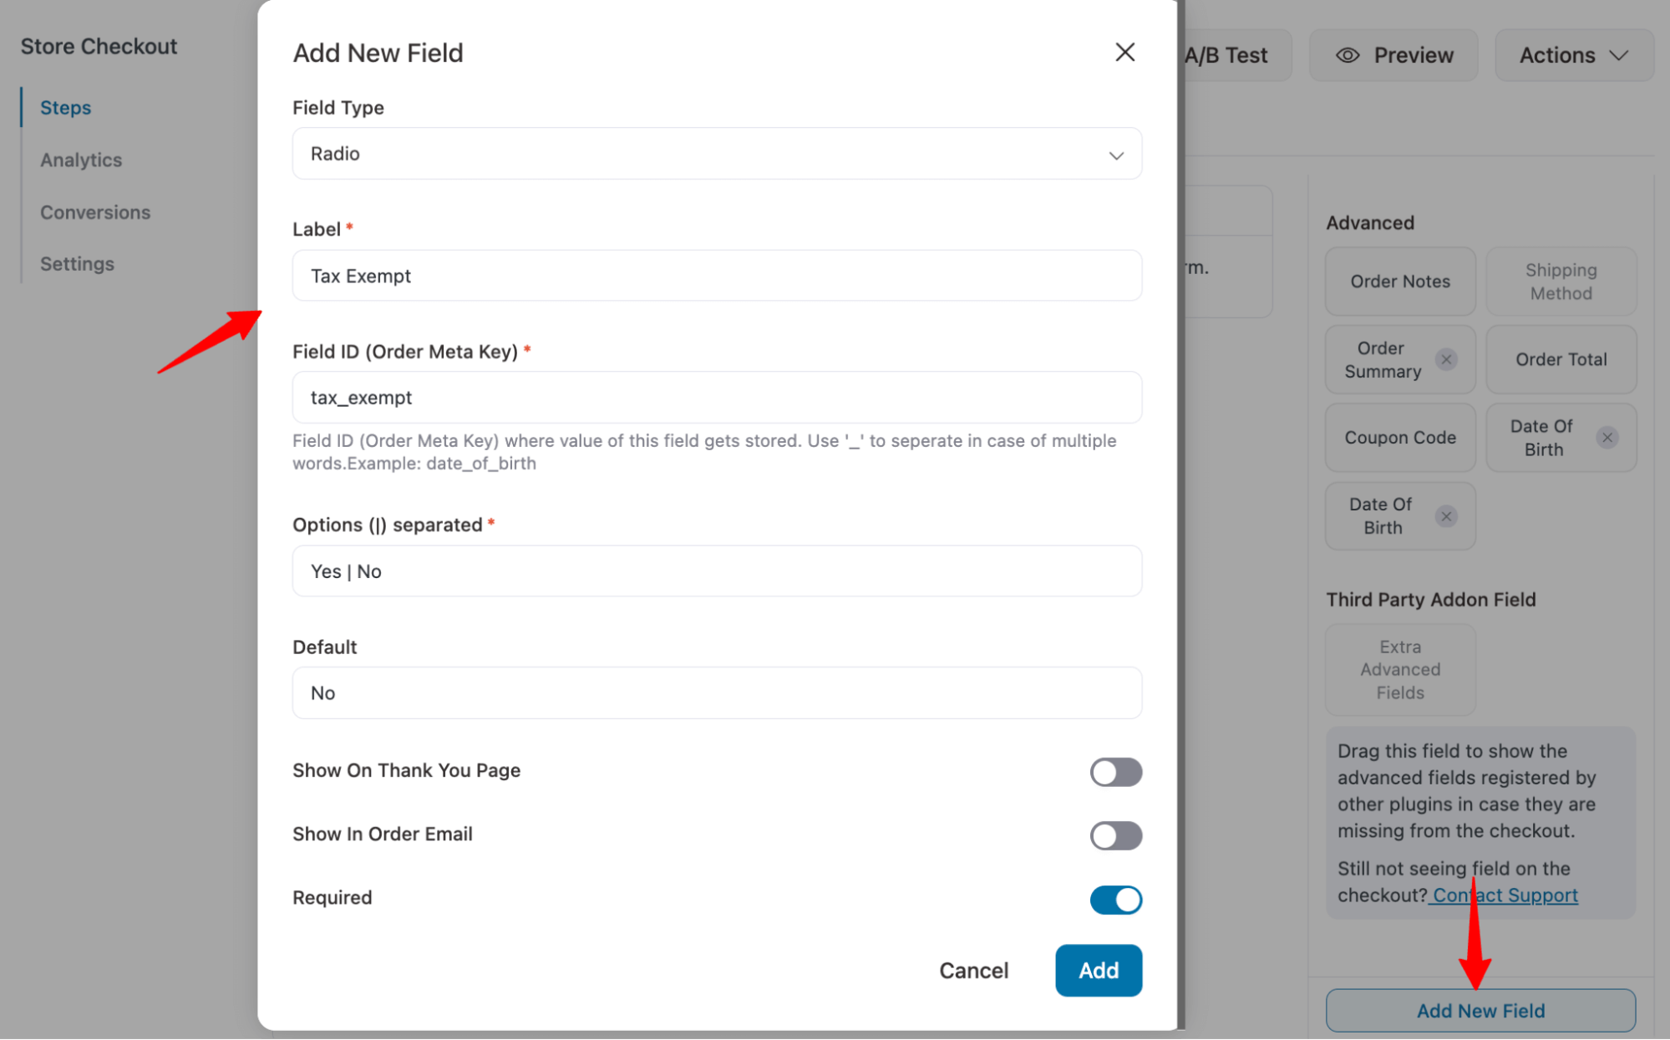Remove the Date Of Birth chip beside Order Total
The image size is (1670, 1040).
coord(1607,438)
